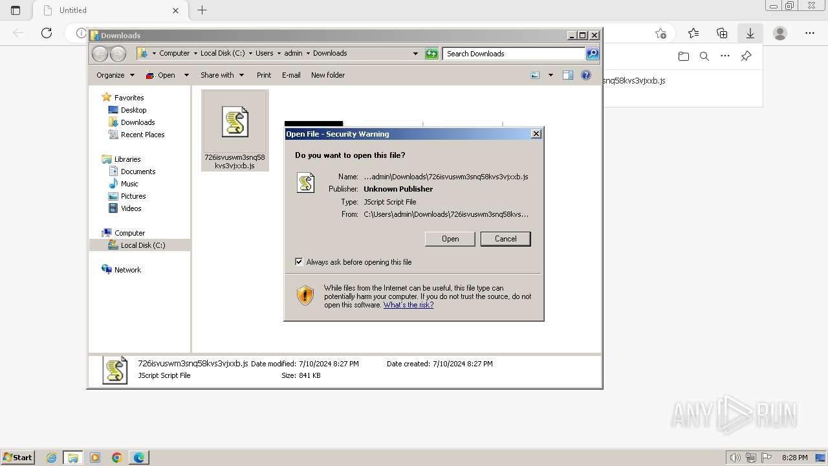Image resolution: width=828 pixels, height=466 pixels.
Task: Uncheck Always ask before opening this file
Action: coord(299,262)
